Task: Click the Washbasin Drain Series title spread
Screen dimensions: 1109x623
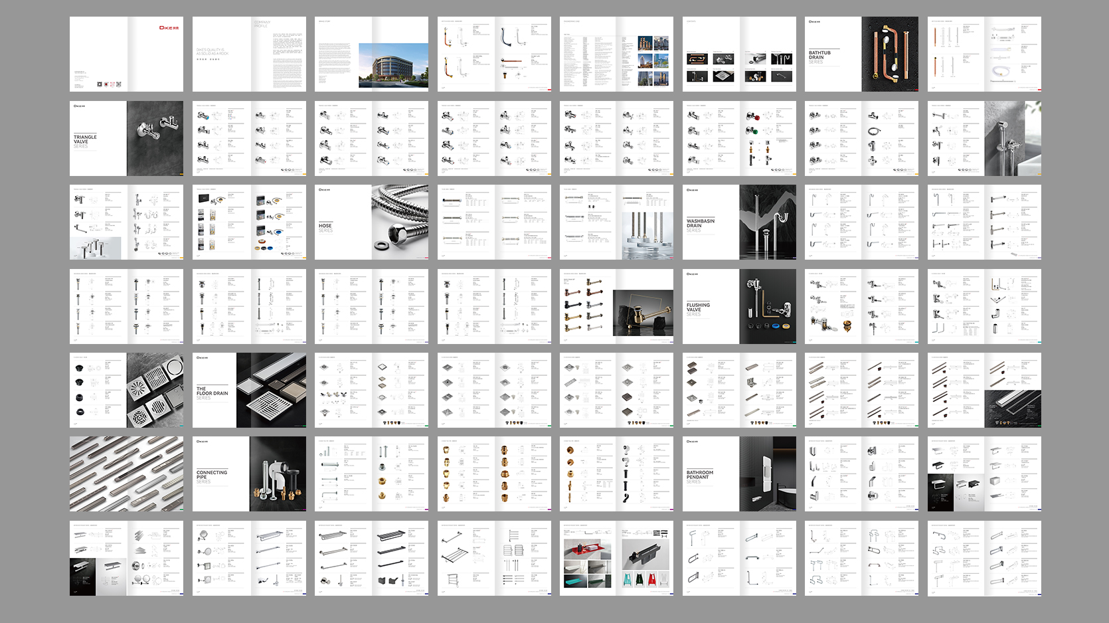Action: 739,222
